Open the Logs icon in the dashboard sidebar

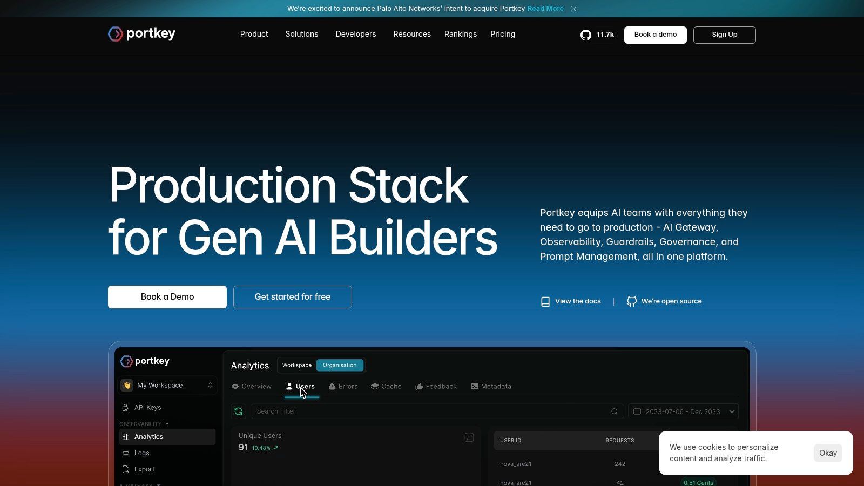[x=126, y=453]
